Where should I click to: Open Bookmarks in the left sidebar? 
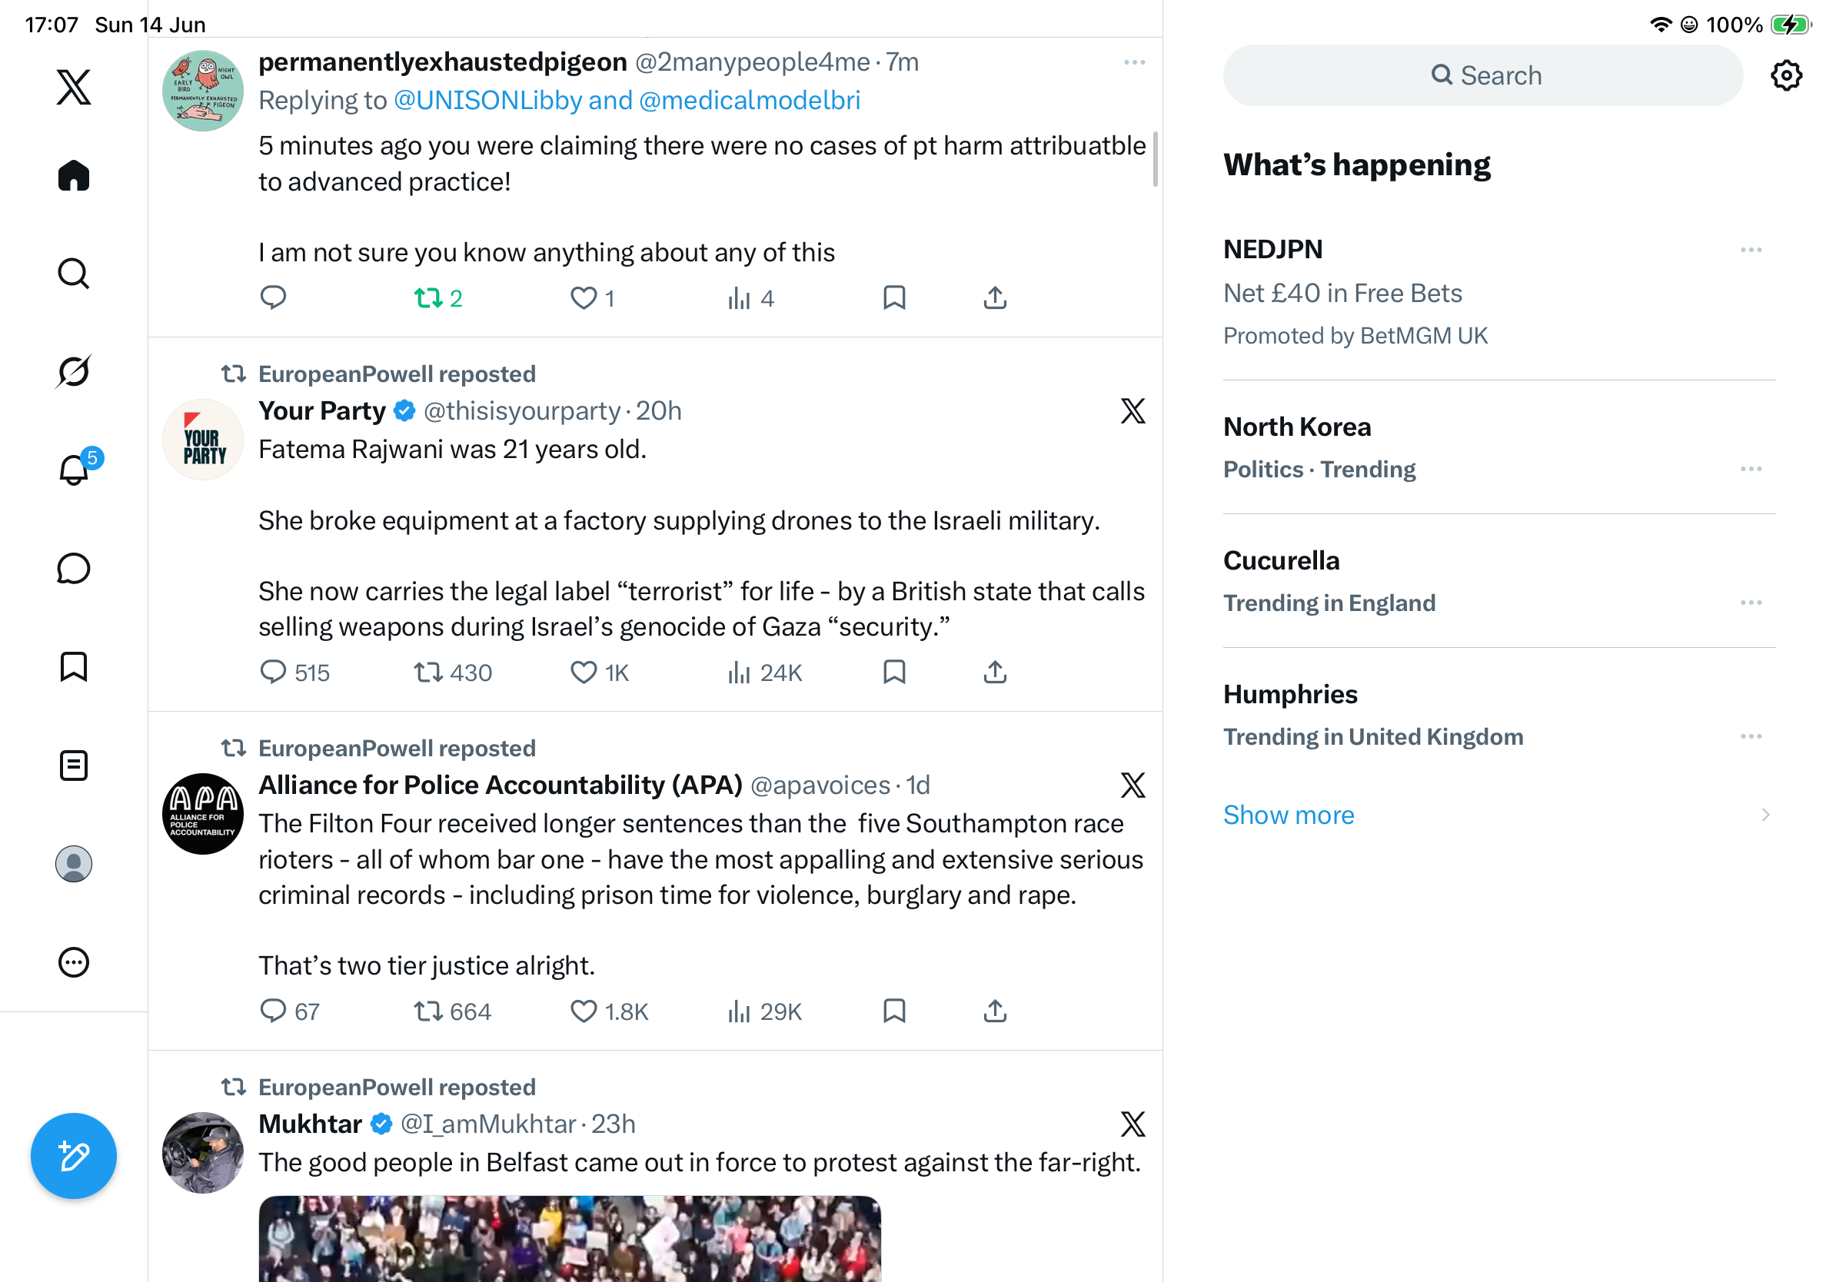(x=74, y=666)
